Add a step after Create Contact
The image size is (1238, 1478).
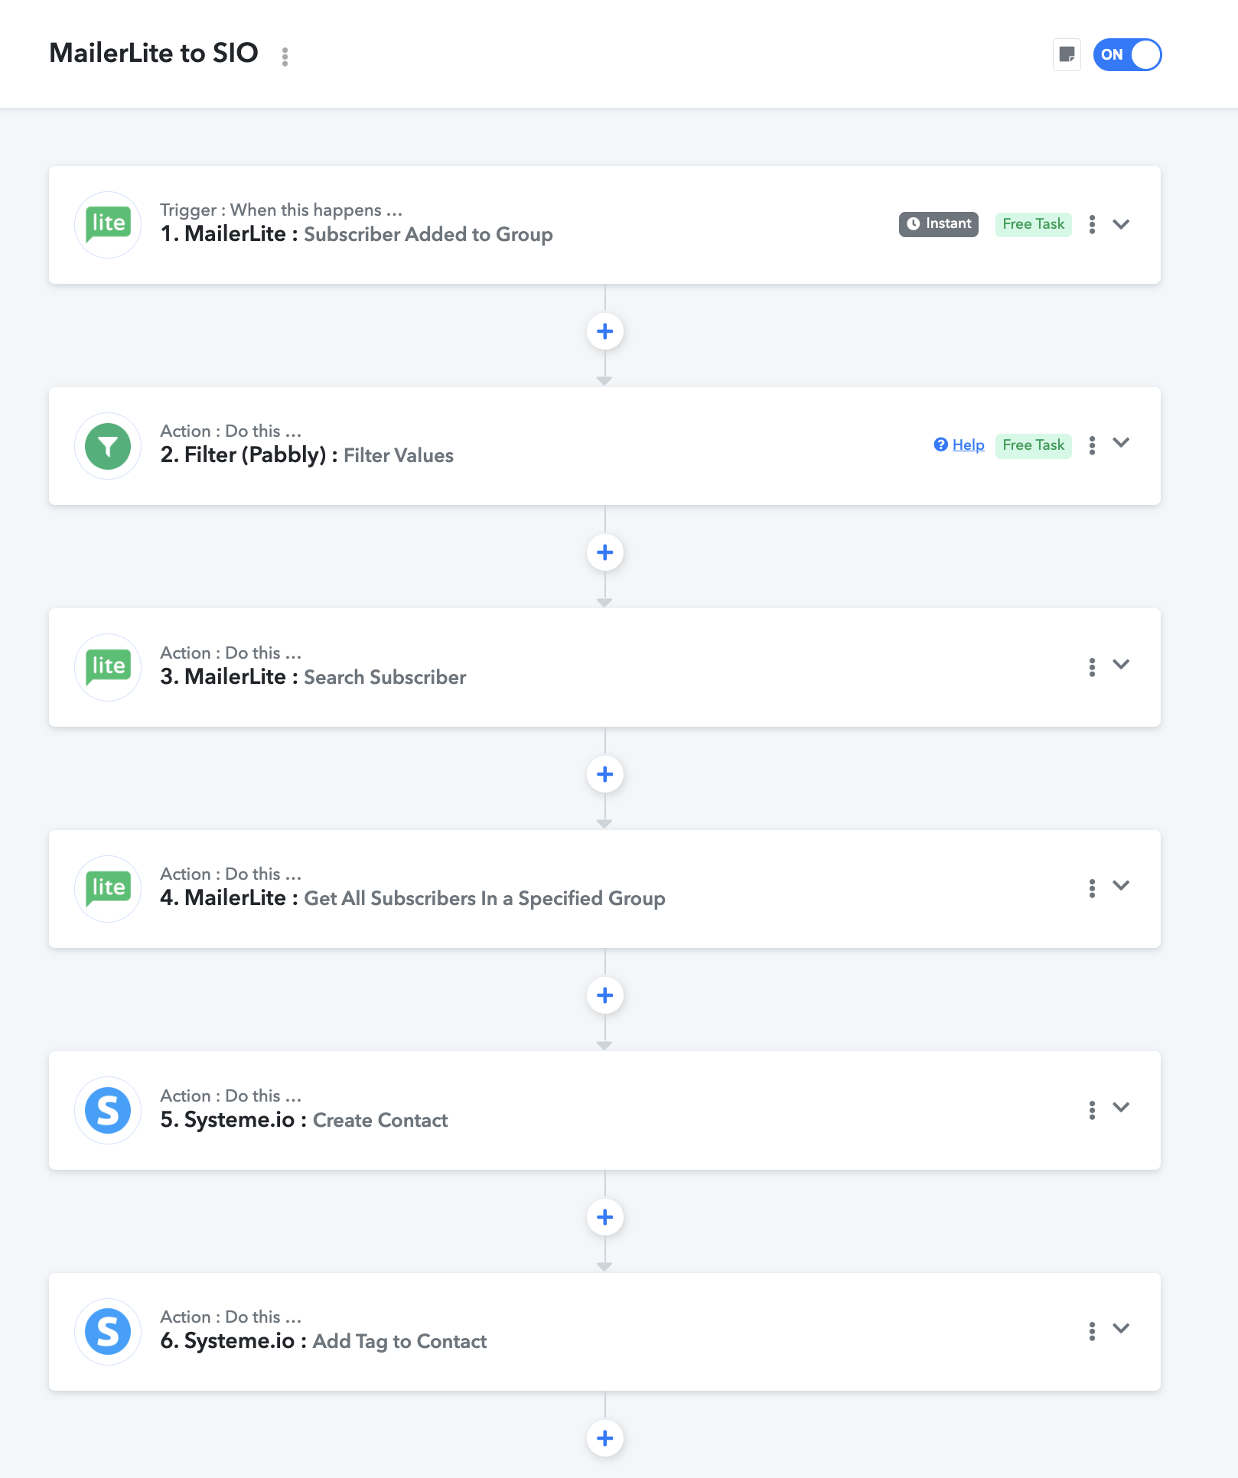pyautogui.click(x=605, y=1217)
